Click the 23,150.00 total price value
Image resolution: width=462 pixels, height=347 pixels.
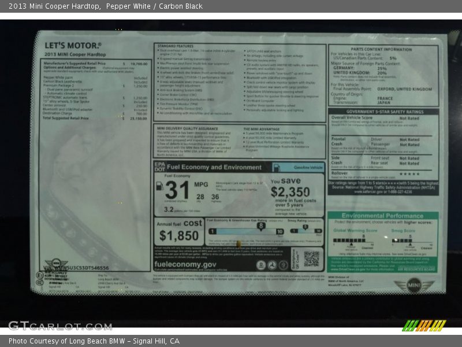pyautogui.click(x=139, y=119)
